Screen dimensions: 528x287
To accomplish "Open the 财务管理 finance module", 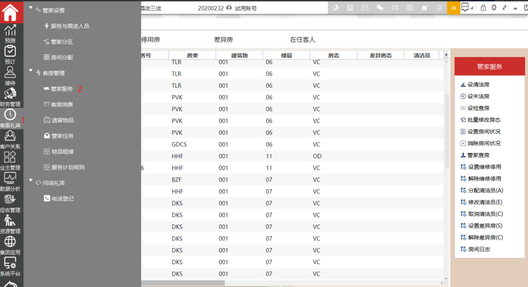I will click(10, 97).
